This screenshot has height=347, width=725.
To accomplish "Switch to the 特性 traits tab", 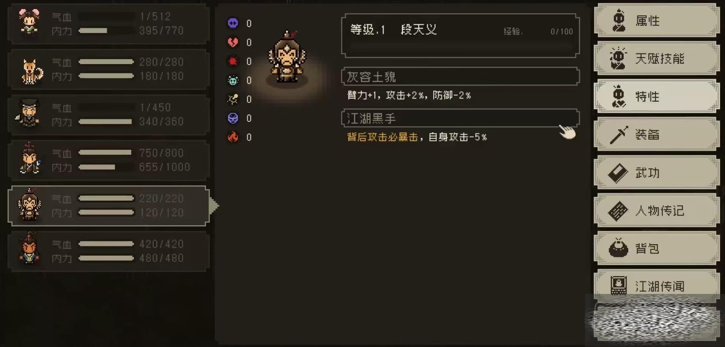I will 656,96.
